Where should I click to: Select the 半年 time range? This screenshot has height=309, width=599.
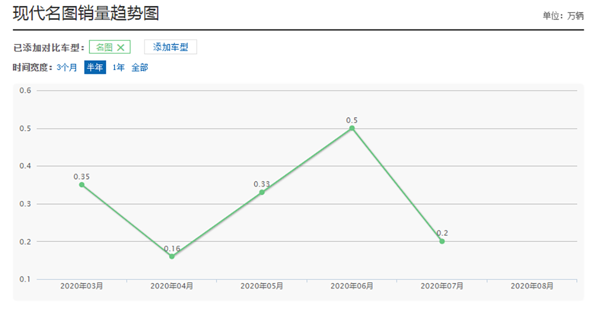(95, 67)
